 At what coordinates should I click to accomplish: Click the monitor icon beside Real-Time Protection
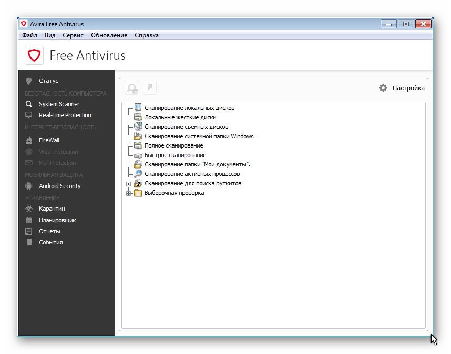click(29, 115)
